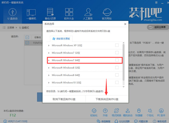Expand the Microsoft Windows7 32位 entry arrow
Screen dimensions: 169x123
[x=49, y=53]
